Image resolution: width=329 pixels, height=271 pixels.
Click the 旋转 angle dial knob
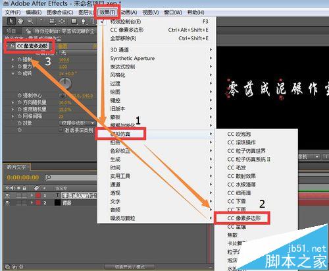pos(65,83)
